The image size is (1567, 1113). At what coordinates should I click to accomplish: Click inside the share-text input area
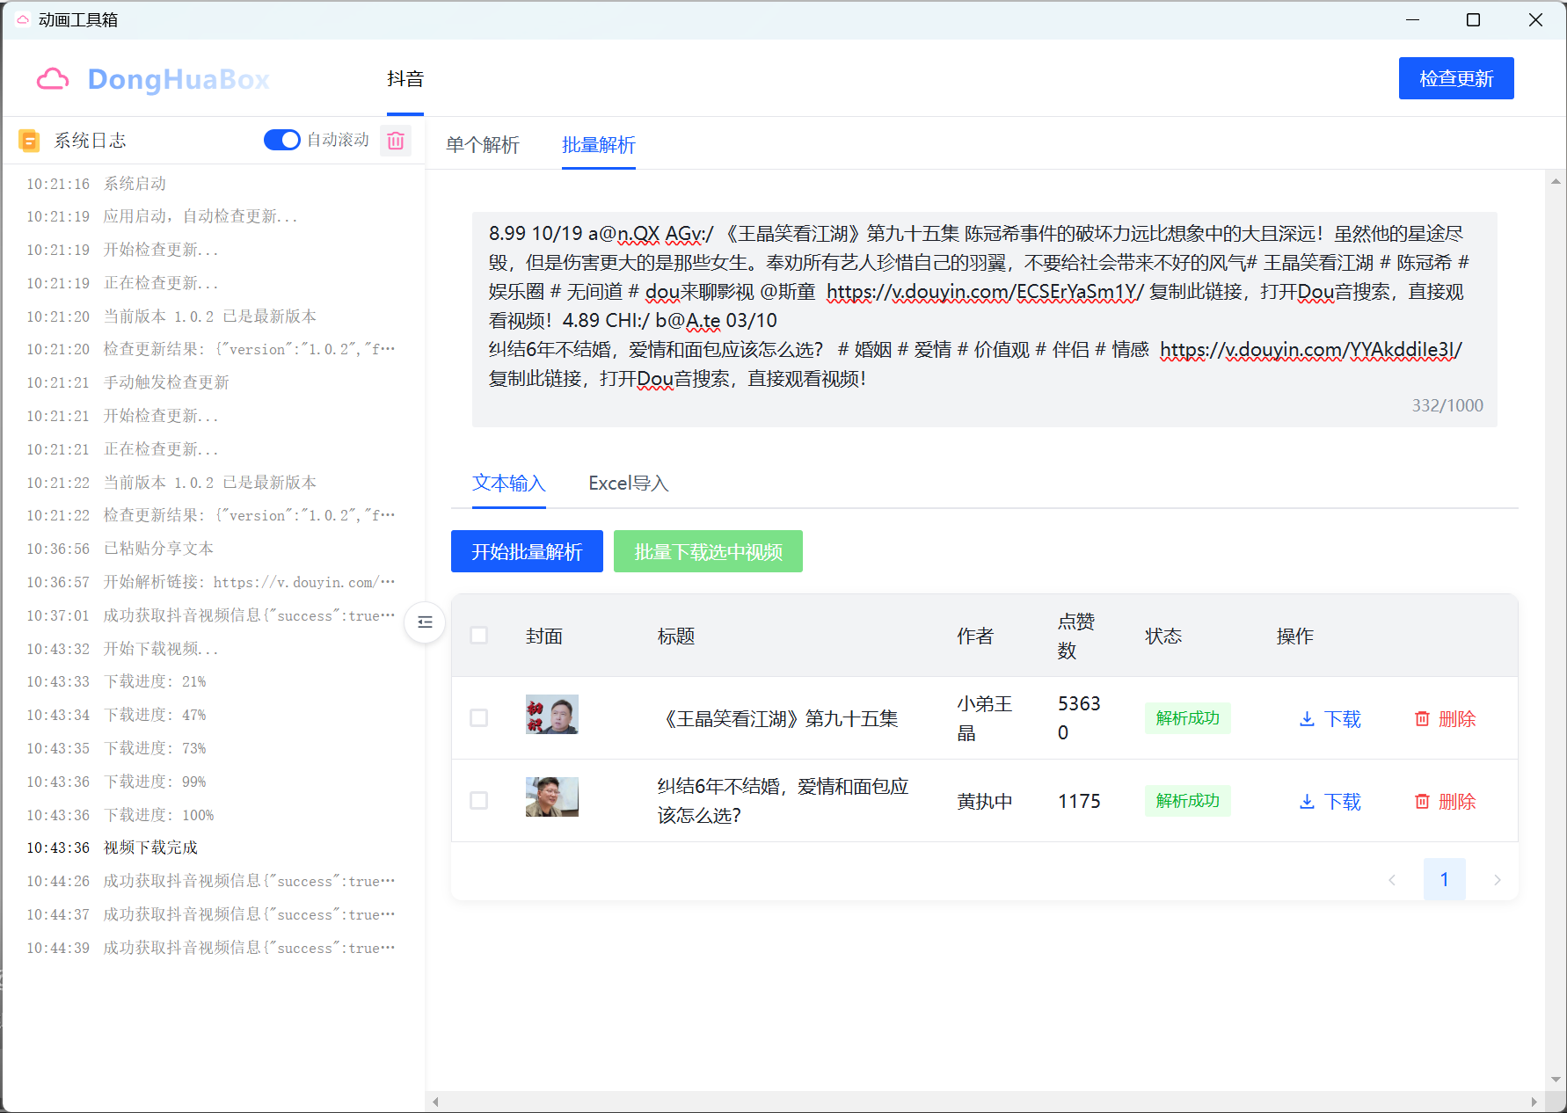coord(984,319)
